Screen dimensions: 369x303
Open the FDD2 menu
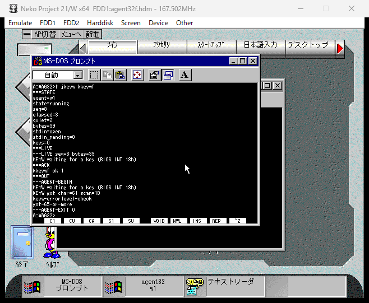[71, 23]
